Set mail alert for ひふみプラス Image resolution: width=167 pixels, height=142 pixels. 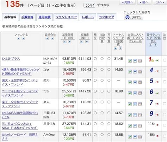coord(140,61)
